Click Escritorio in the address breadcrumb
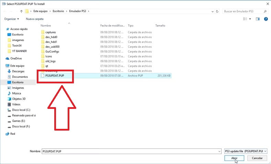Viewport: 271px width, 164px height. coord(58,11)
